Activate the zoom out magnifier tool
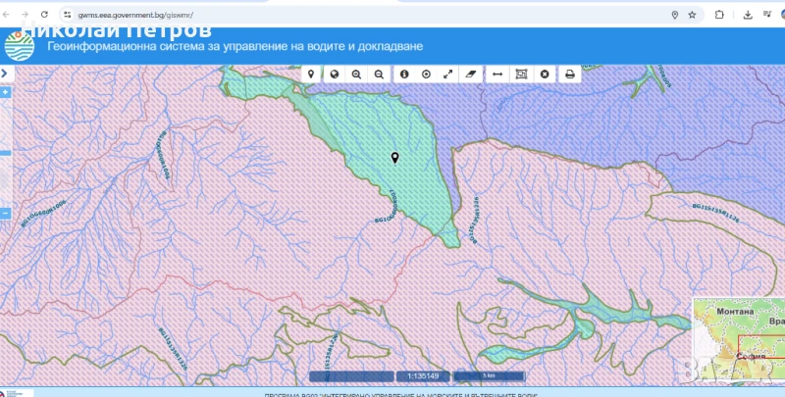This screenshot has width=785, height=397. click(x=379, y=74)
